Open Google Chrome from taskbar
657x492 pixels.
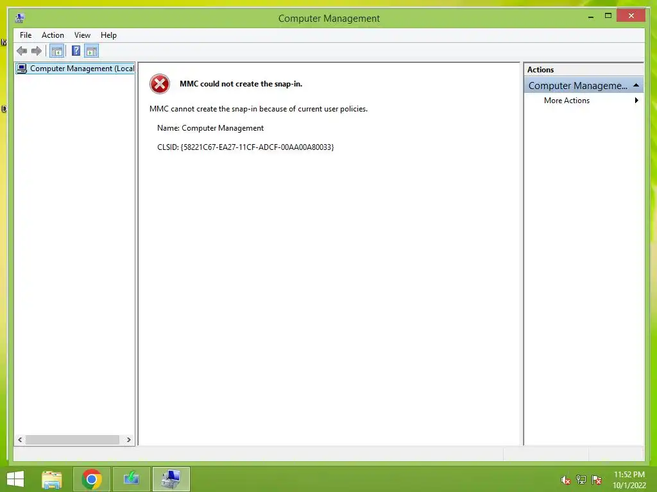point(92,479)
